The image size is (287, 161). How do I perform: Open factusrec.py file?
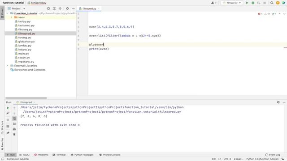point(26,25)
